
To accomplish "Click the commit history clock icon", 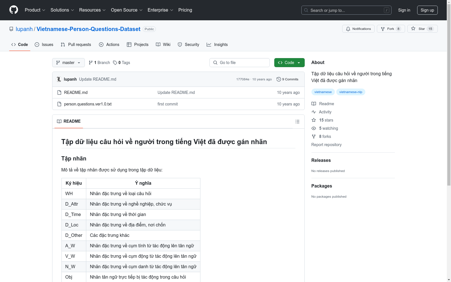I will (279, 79).
